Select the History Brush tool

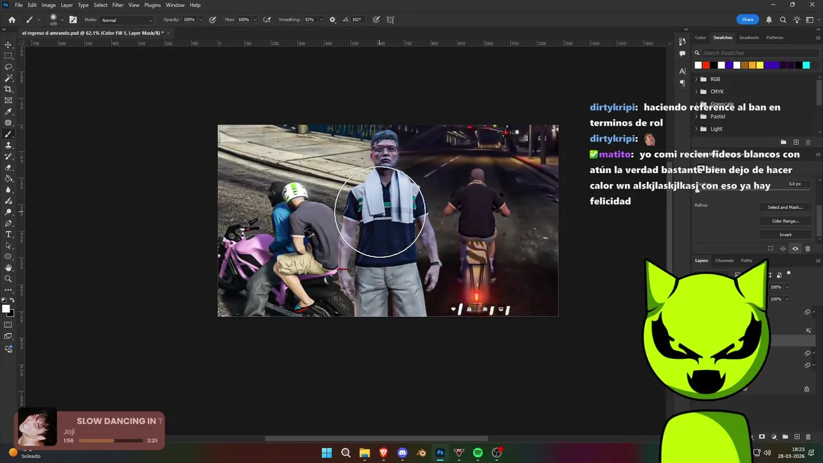8,156
